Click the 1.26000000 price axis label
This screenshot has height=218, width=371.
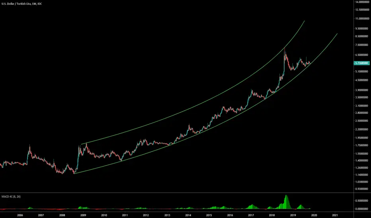click(362, 168)
